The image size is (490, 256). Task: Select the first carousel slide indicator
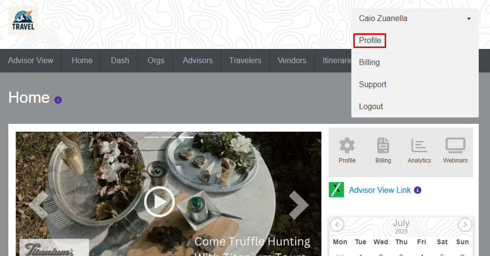click(151, 137)
